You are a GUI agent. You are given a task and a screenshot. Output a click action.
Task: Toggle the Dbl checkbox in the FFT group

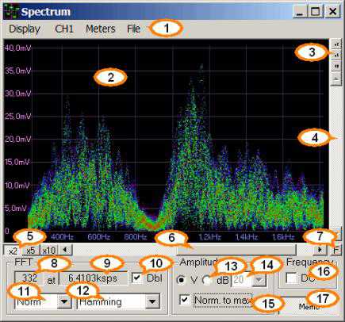click(137, 278)
